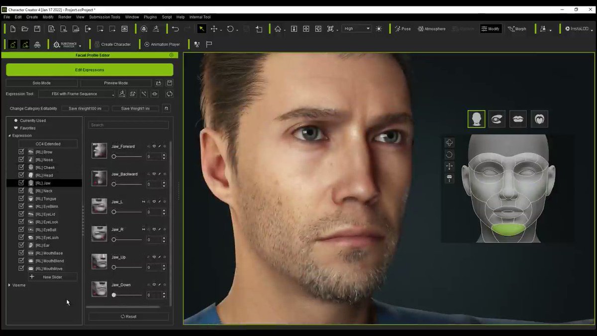Click the Jaw_Forward slider handle

click(114, 156)
